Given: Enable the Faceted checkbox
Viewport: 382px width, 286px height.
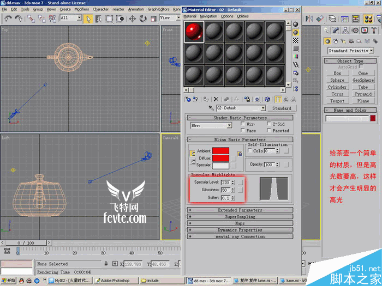Looking at the screenshot, I should pyautogui.click(x=268, y=130).
